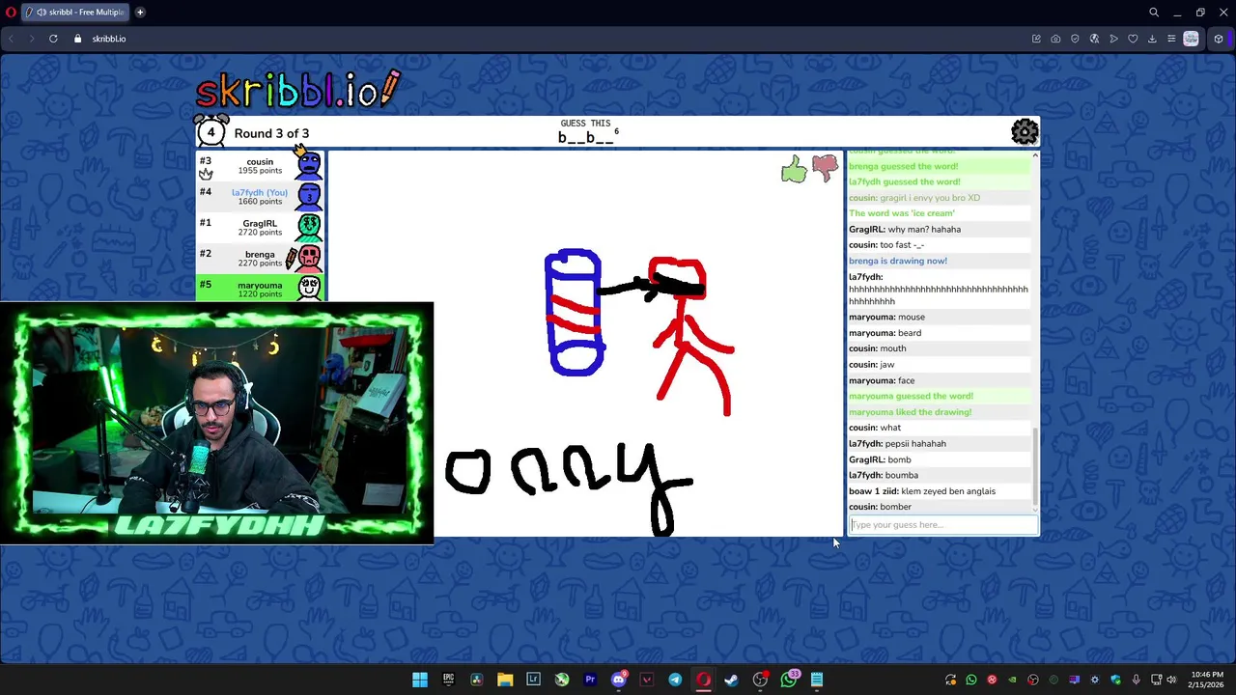The image size is (1236, 695).
Task: Open Telegram from taskbar
Action: coord(675,680)
